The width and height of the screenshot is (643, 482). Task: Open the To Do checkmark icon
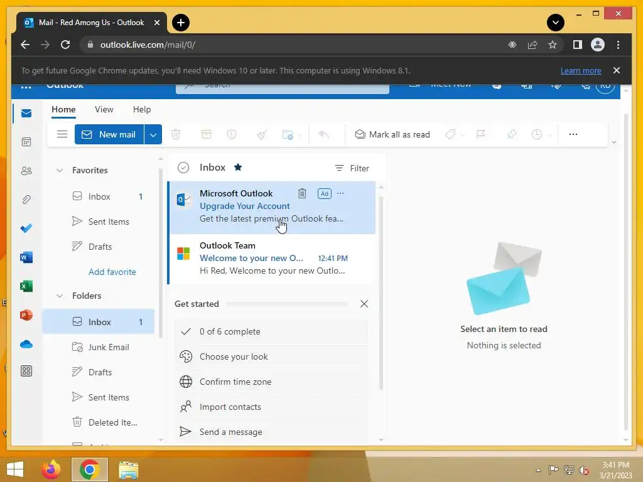(x=26, y=228)
